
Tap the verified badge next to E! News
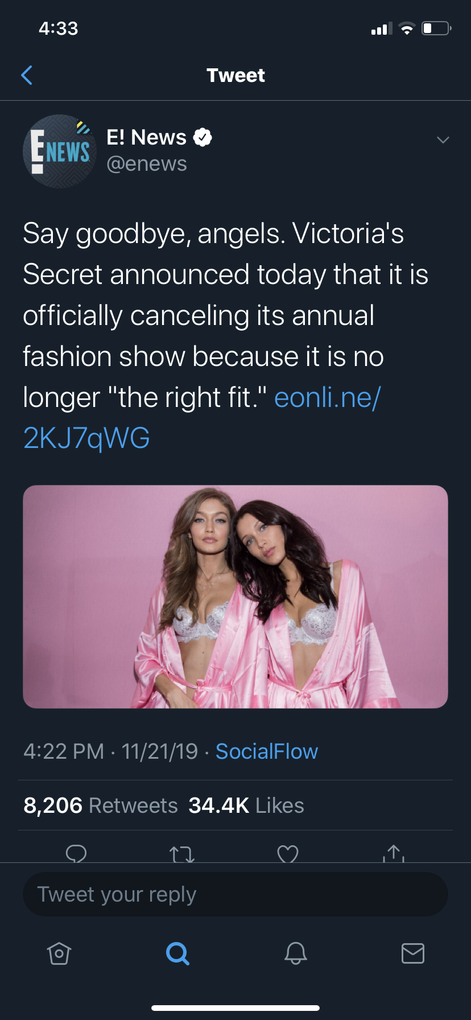(x=203, y=137)
